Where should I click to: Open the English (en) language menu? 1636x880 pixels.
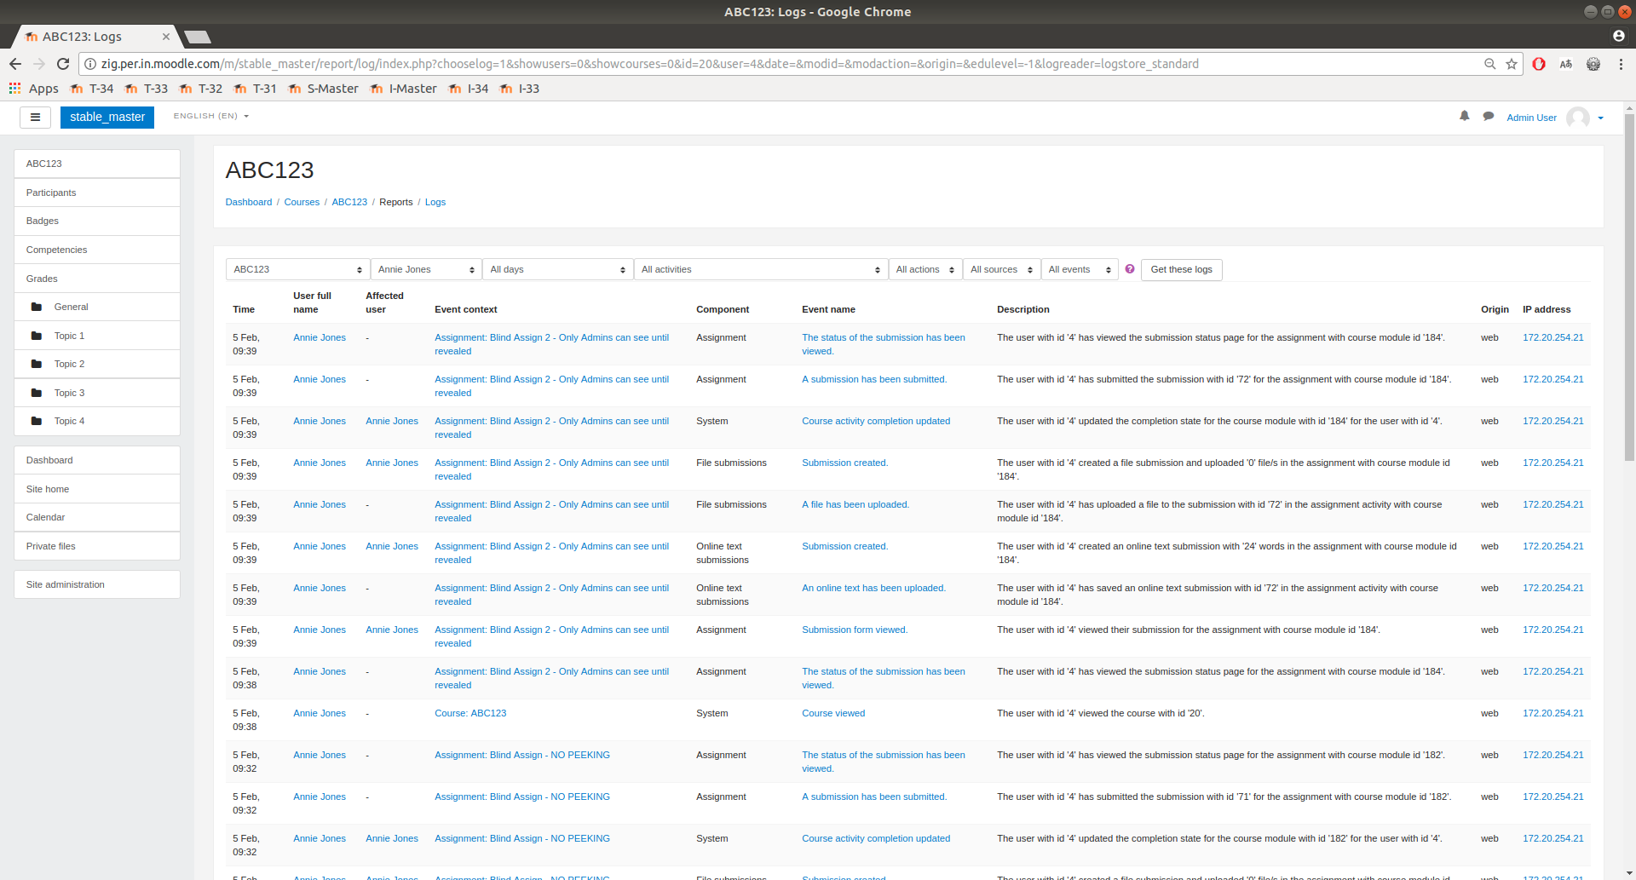tap(210, 116)
